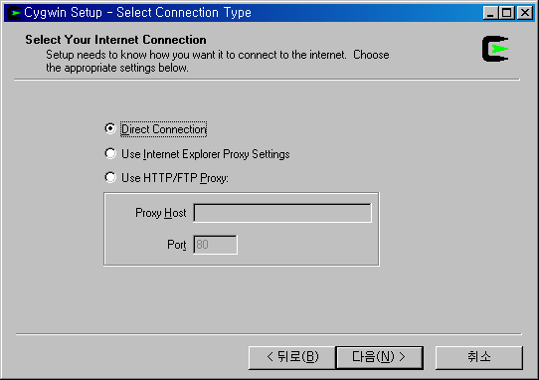539x380 pixels.
Task: Click the Select Your Internet Connection heading
Action: tap(115, 40)
